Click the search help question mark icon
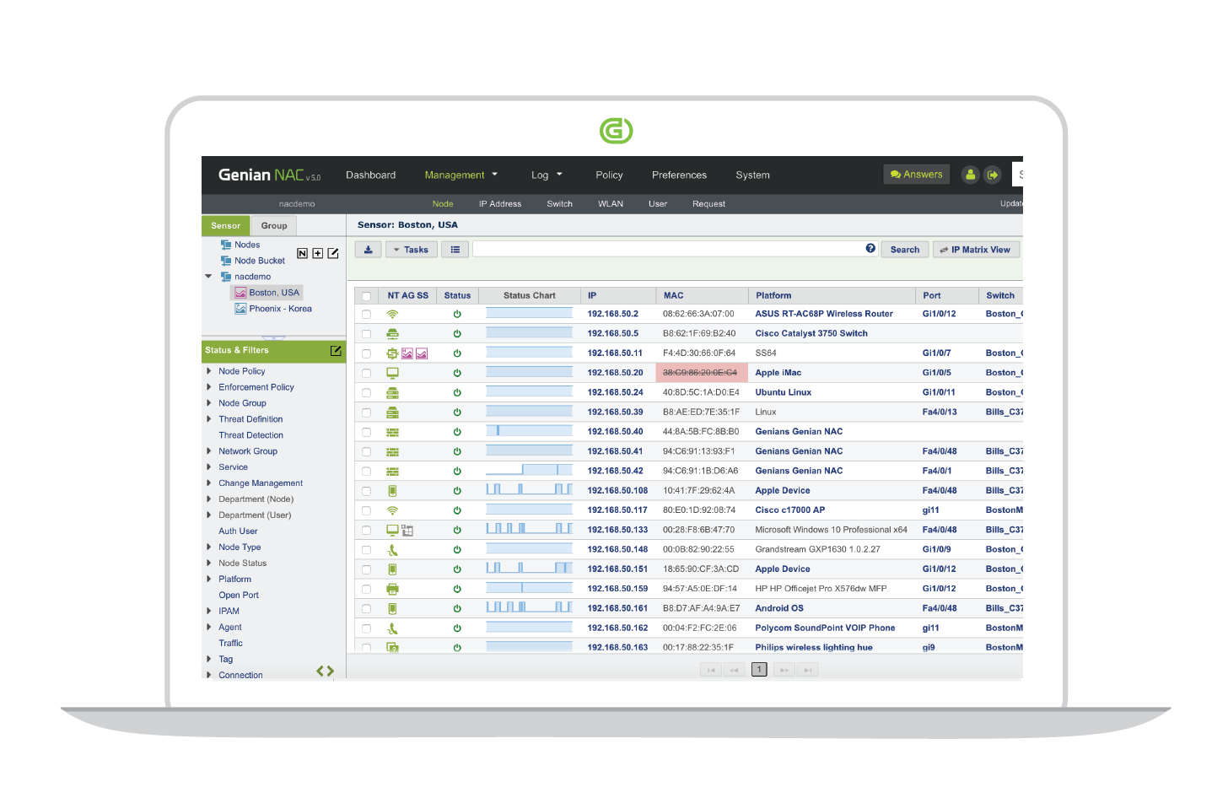Viewport: 1228px width, 798px height. point(870,249)
